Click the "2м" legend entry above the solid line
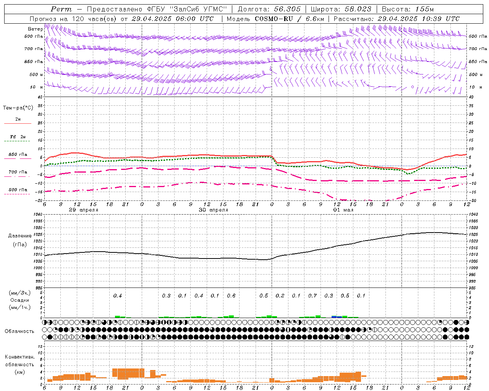This screenshot has height=391, width=489. pos(18,120)
